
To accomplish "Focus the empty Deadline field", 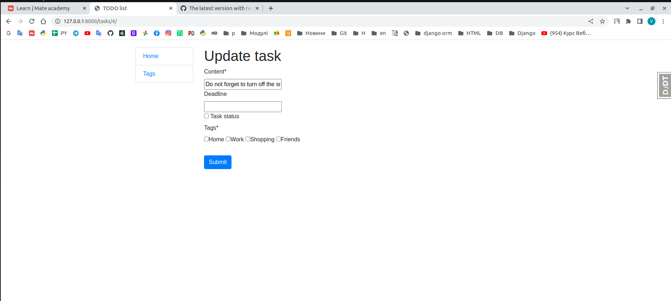I will pyautogui.click(x=243, y=107).
